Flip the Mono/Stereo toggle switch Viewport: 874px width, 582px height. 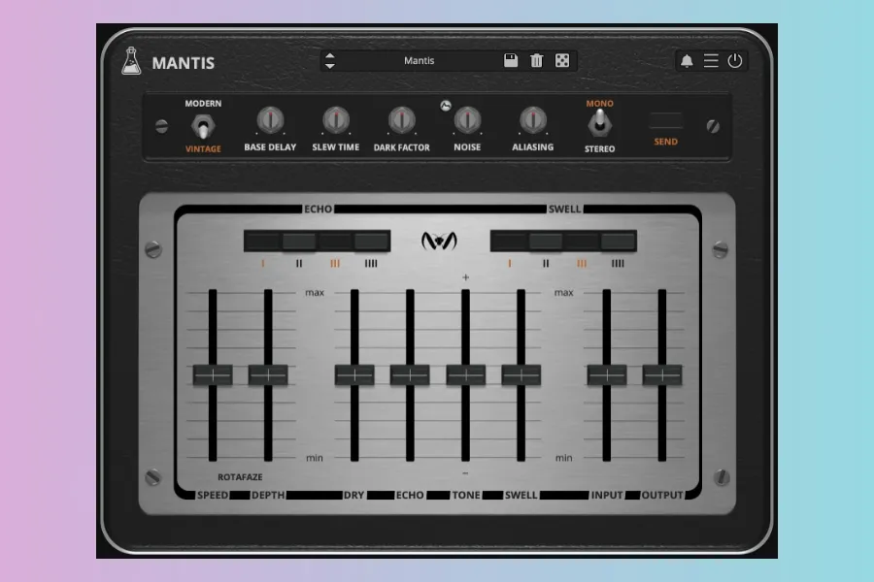click(600, 122)
